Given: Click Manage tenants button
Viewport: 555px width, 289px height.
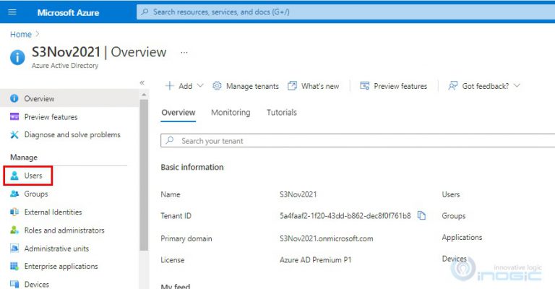Looking at the screenshot, I should [x=246, y=86].
